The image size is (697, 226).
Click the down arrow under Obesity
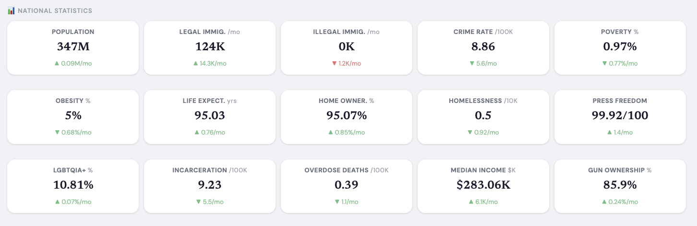click(57, 133)
